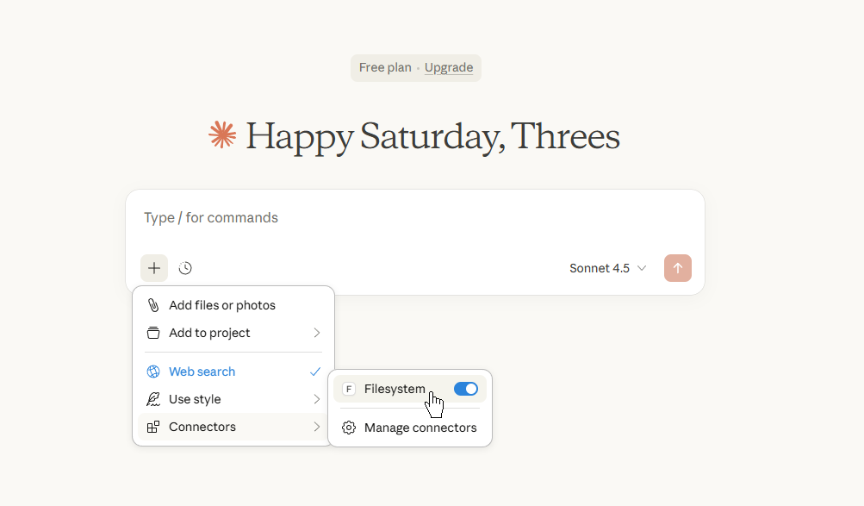The width and height of the screenshot is (864, 506).
Task: Click the paperclip icon for adding files
Action: [x=153, y=305]
